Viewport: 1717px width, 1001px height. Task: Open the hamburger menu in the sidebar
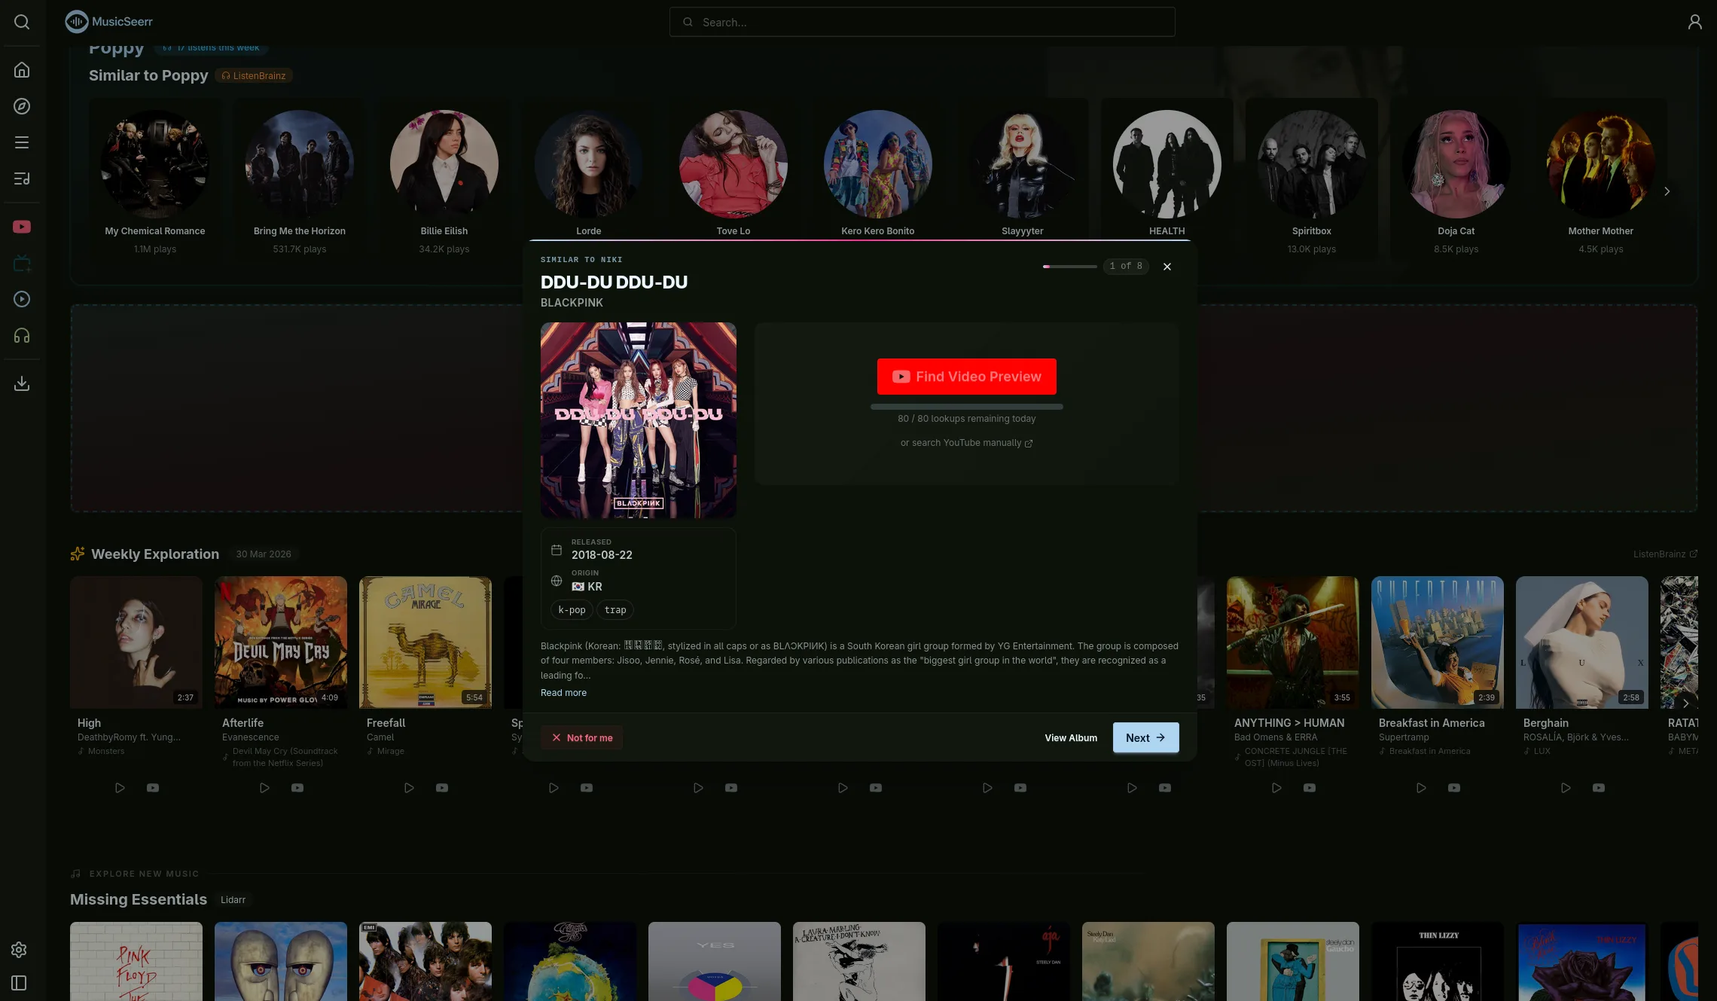pos(21,142)
